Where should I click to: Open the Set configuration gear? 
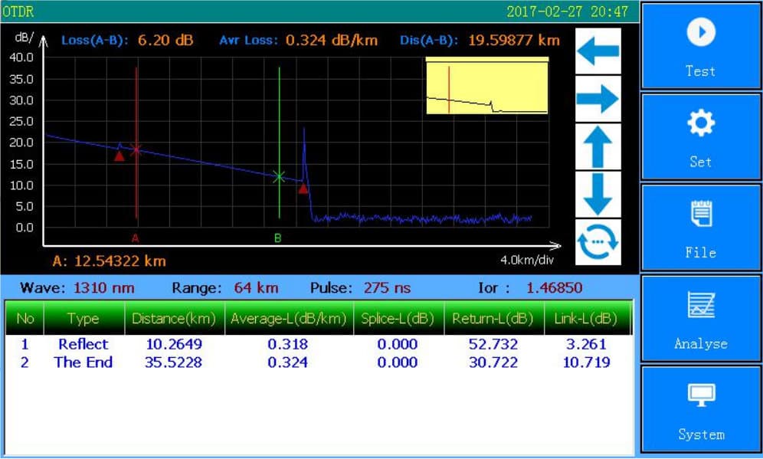click(701, 136)
